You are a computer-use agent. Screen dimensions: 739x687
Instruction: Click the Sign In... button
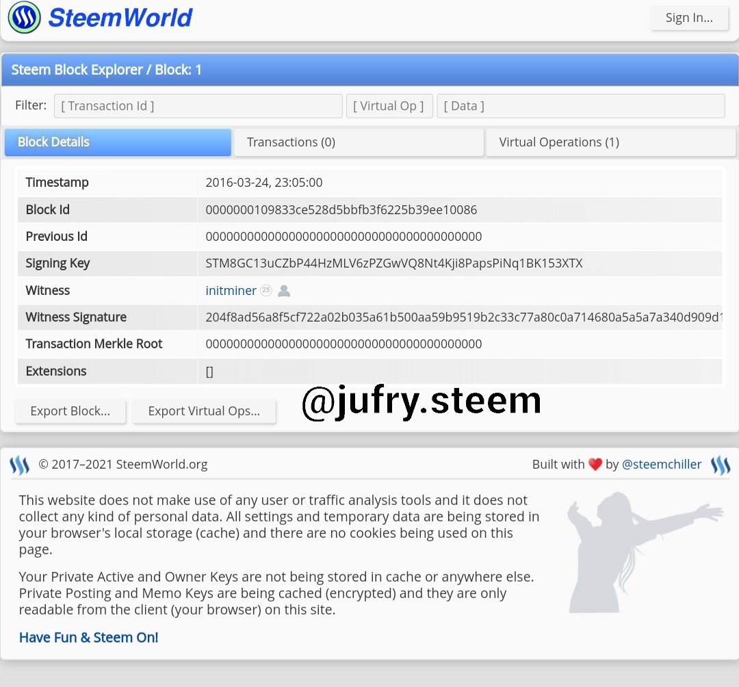[689, 18]
